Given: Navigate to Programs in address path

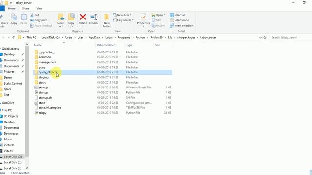Looking at the screenshot, I should pyautogui.click(x=124, y=37).
